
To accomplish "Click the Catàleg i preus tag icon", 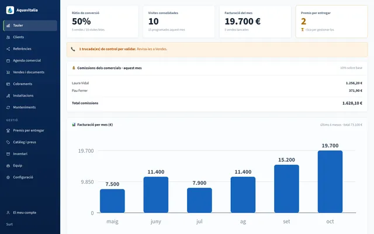I will [8, 142].
